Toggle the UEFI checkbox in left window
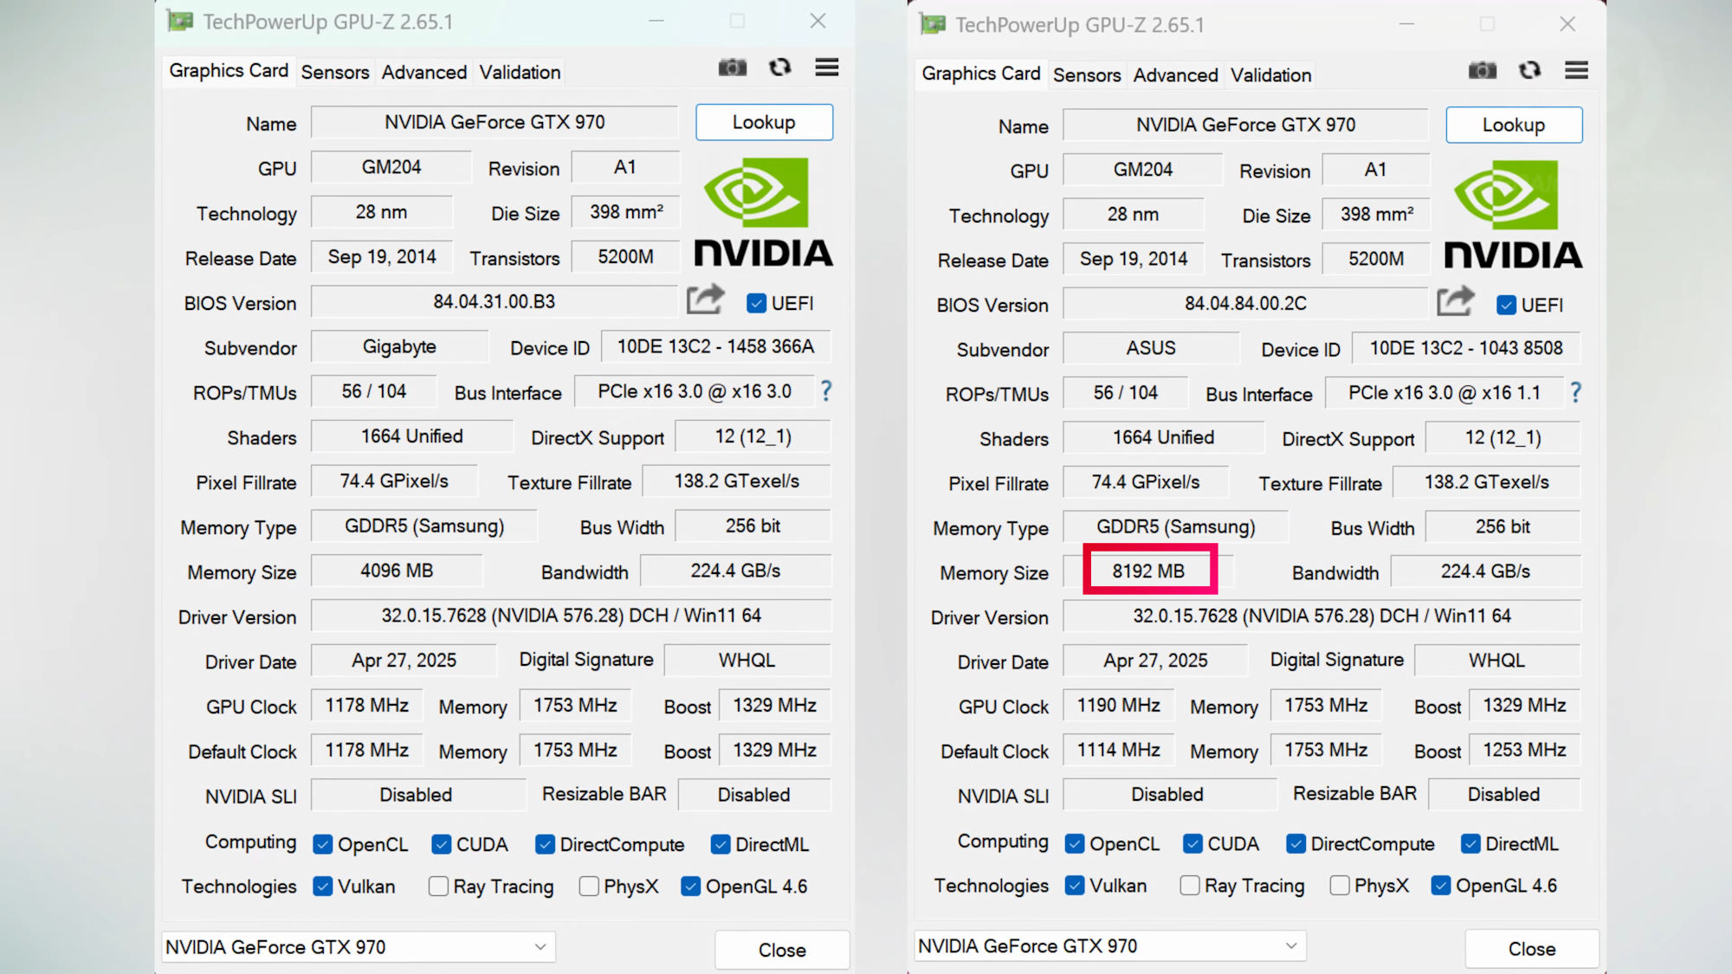Screen dimensions: 1732x974 click(756, 303)
